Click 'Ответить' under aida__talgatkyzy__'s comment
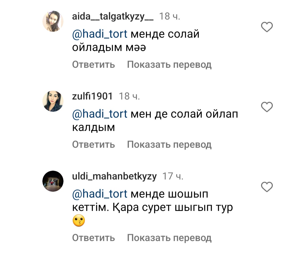 (x=94, y=64)
